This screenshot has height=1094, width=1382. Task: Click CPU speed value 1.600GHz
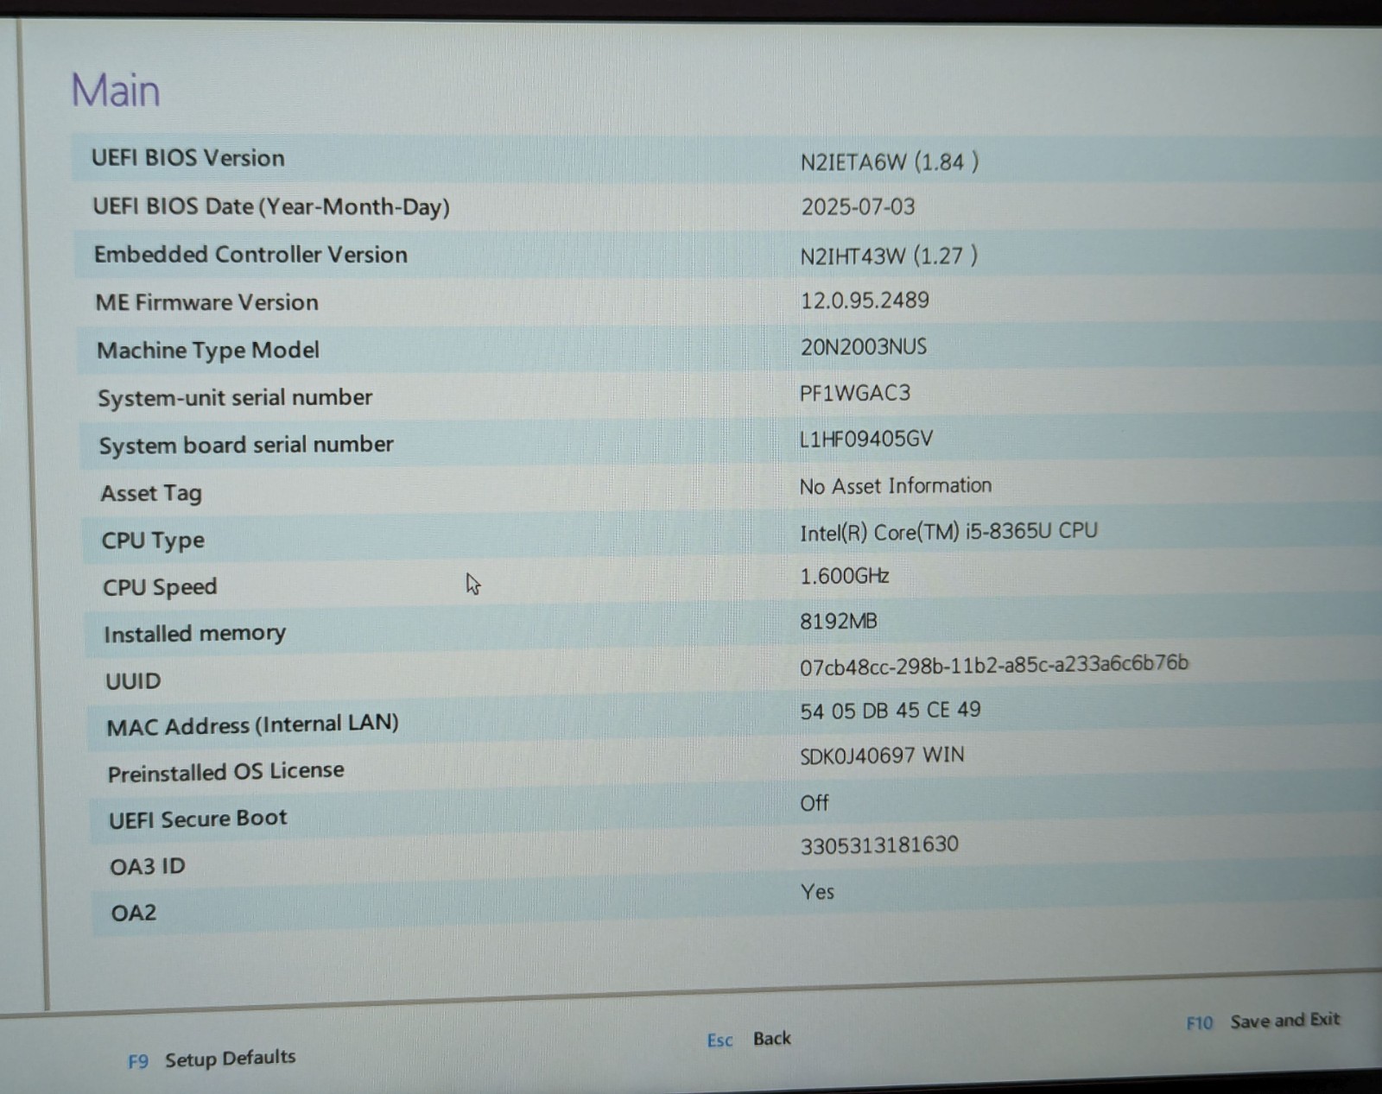(x=845, y=576)
